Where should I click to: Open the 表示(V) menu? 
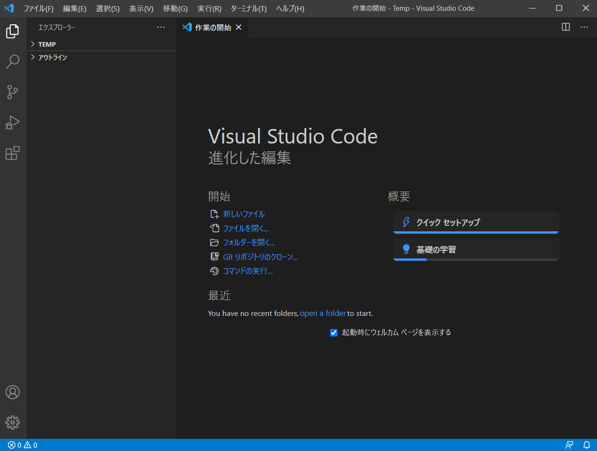[141, 8]
